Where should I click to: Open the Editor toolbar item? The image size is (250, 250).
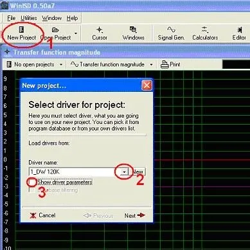pyautogui.click(x=239, y=33)
